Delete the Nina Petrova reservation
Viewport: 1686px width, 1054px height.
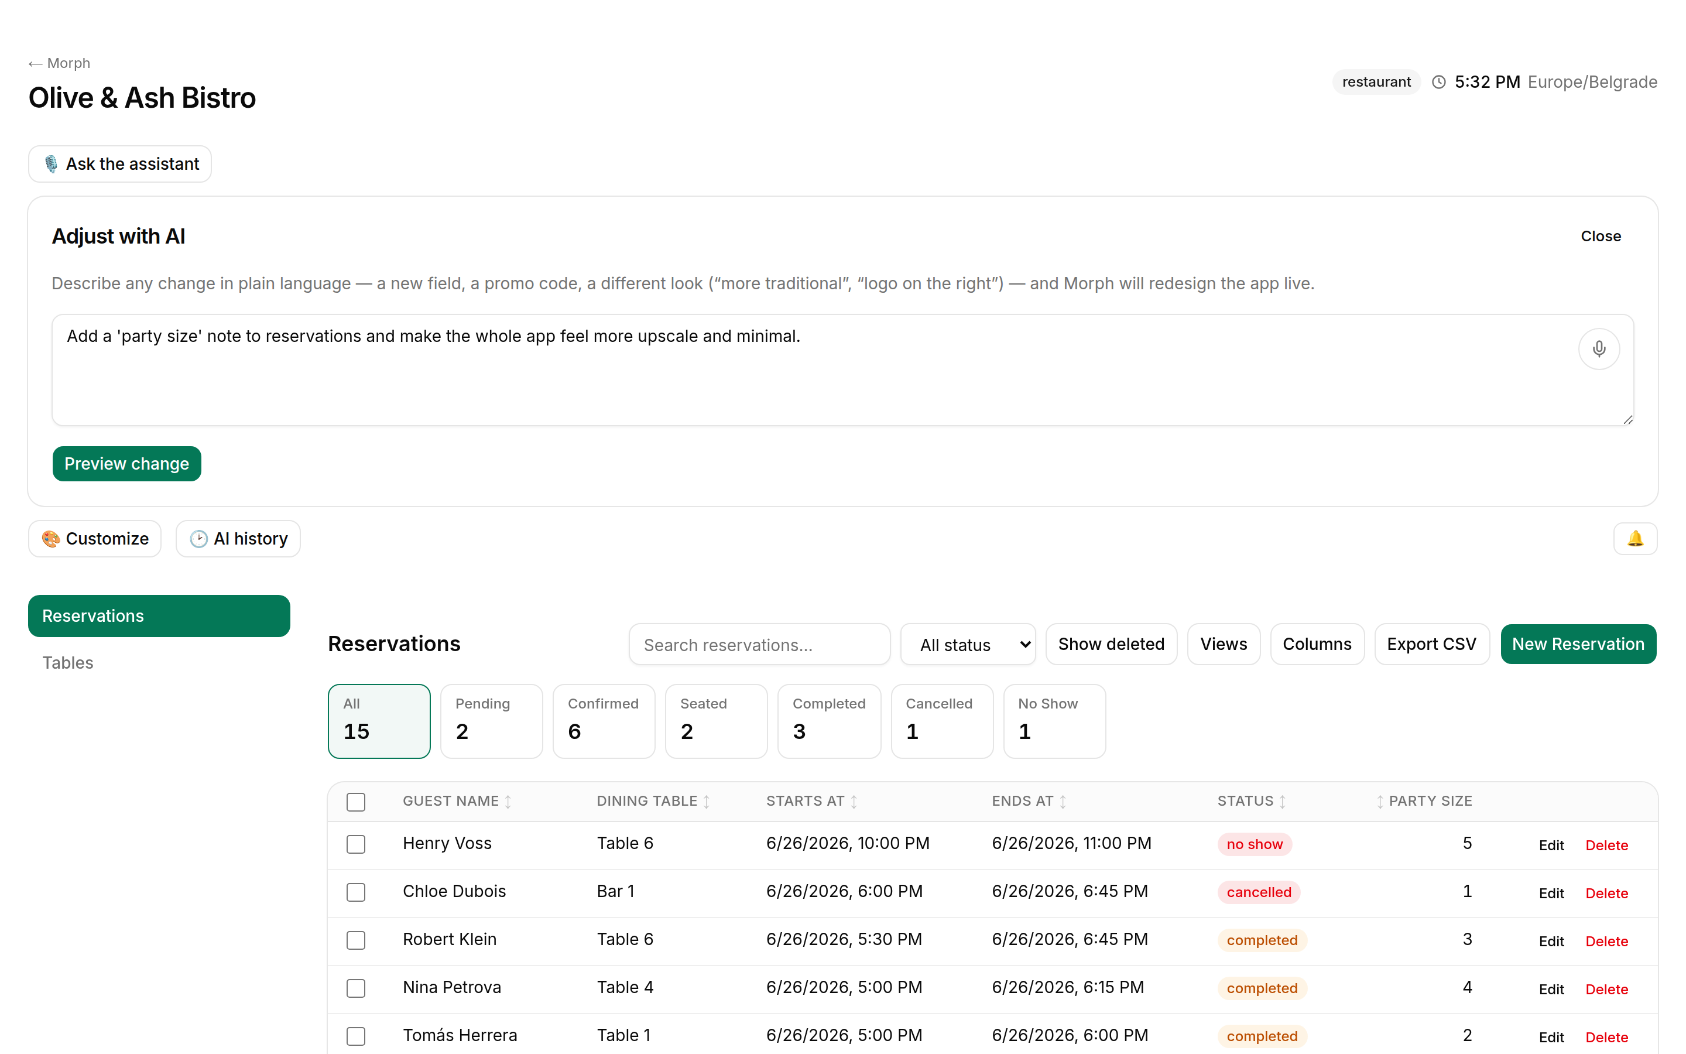1606,990
